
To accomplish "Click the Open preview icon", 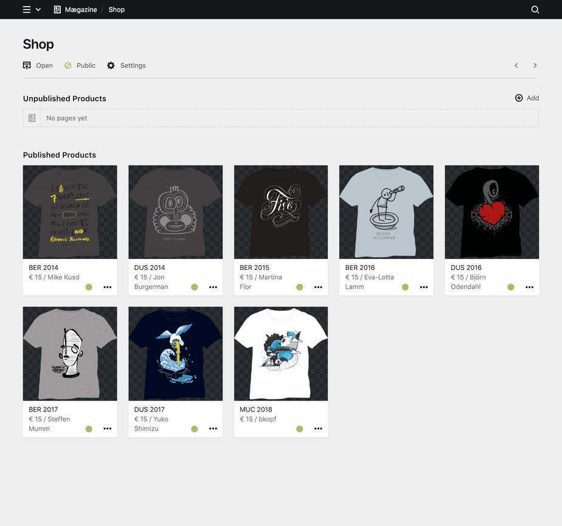I will tap(27, 66).
